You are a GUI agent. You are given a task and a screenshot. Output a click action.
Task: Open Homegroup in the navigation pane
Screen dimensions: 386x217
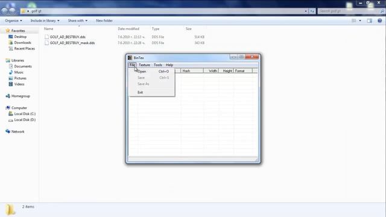click(21, 96)
